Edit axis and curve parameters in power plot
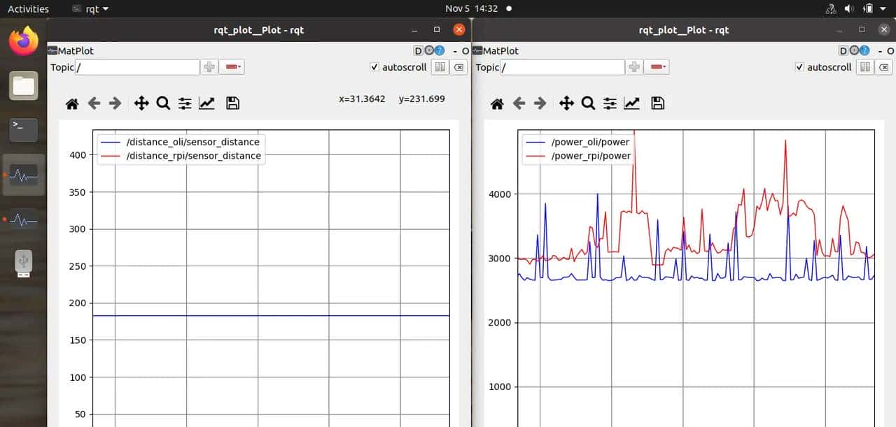The width and height of the screenshot is (896, 427). [x=632, y=103]
